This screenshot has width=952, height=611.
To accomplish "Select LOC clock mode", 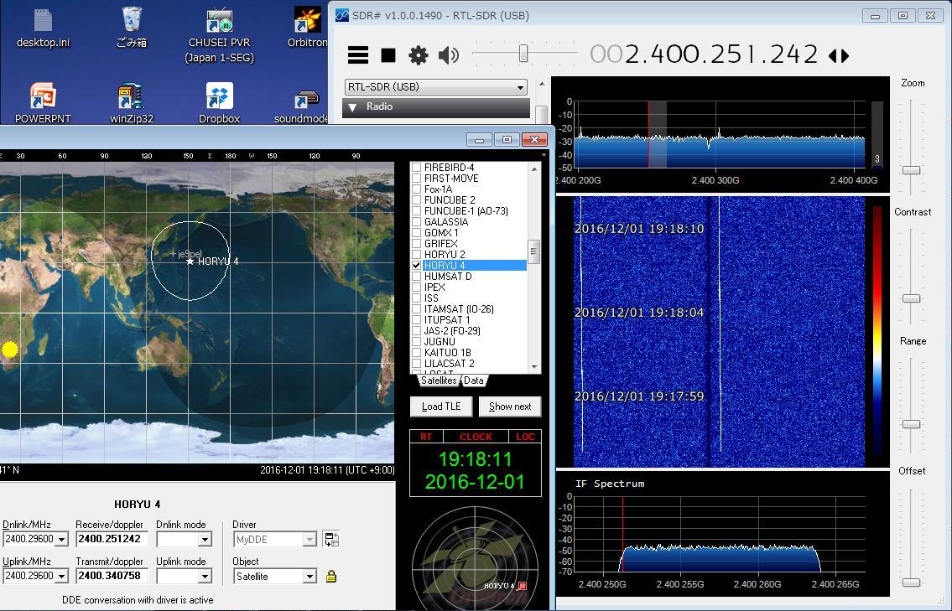I will [x=526, y=437].
